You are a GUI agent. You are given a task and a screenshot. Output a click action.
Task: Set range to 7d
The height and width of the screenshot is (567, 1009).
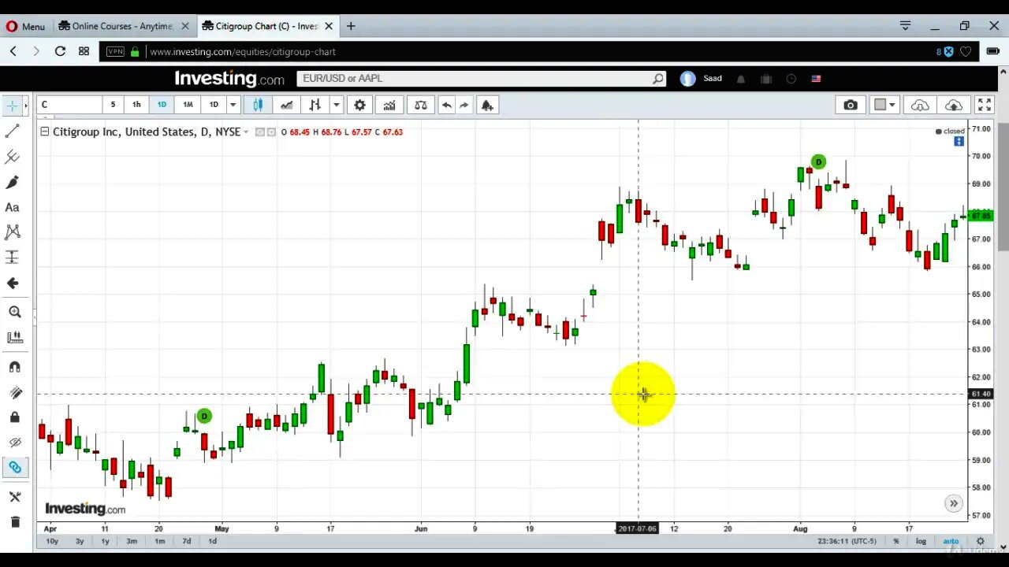[187, 541]
